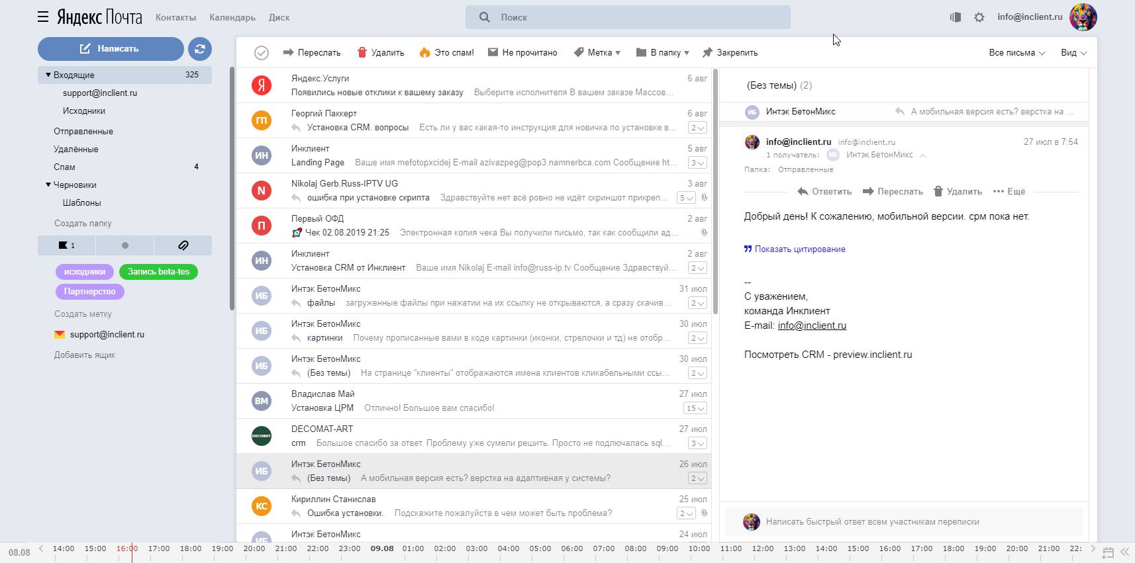Click DECOMAT-ART sender avatar
The height and width of the screenshot is (563, 1135).
coord(262,435)
